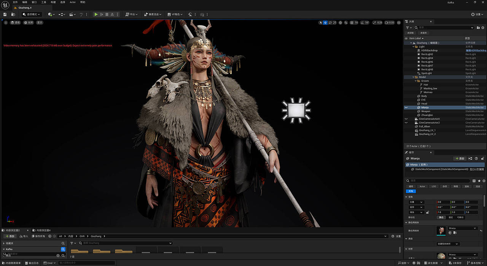Open the 位置 location type dropdown
Image resolution: width=487 pixels, height=266 pixels.
pyautogui.click(x=416, y=202)
